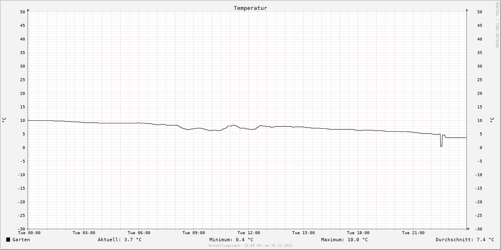Click the Tue 00:00 time axis label
Image resolution: width=501 pixels, height=250 pixels.
pos(29,233)
